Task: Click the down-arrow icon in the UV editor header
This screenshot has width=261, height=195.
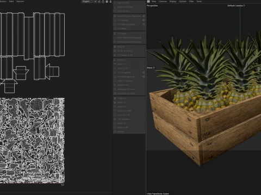Action: [110, 2]
